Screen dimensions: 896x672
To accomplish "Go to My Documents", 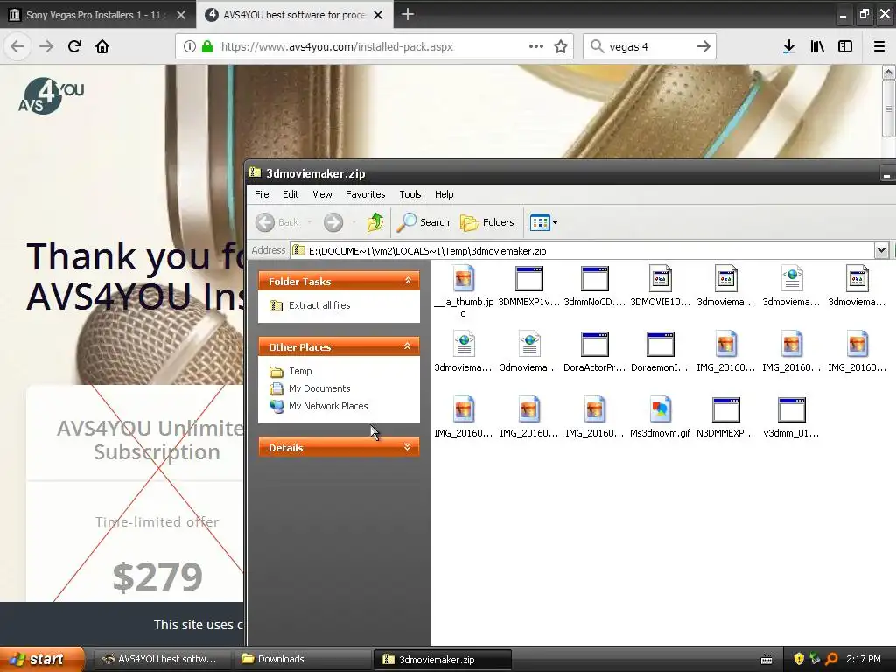I will tap(319, 388).
